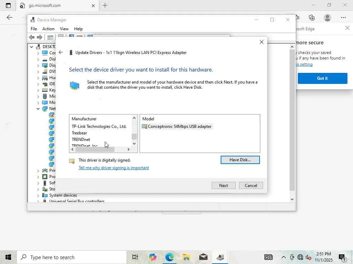Expand the Print queues tree node

point(38,170)
